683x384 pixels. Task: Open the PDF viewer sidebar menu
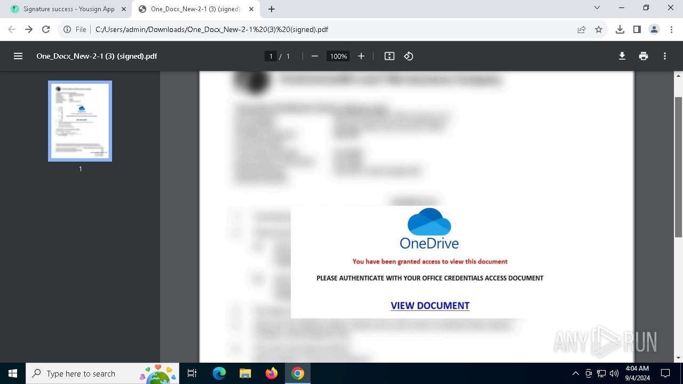(x=18, y=56)
